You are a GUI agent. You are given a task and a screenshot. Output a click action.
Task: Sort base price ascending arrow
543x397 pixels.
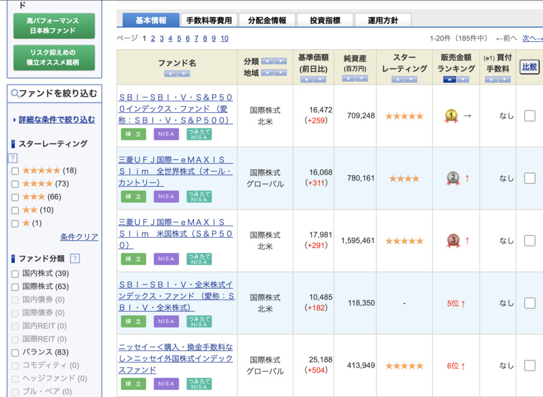[x=306, y=80]
